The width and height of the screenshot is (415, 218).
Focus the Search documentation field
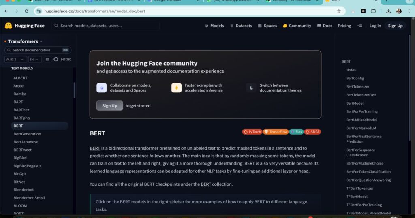(38, 50)
